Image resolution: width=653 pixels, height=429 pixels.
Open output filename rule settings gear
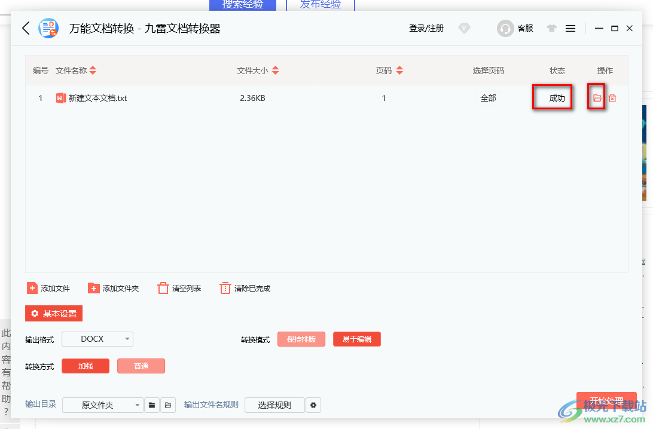[313, 405]
